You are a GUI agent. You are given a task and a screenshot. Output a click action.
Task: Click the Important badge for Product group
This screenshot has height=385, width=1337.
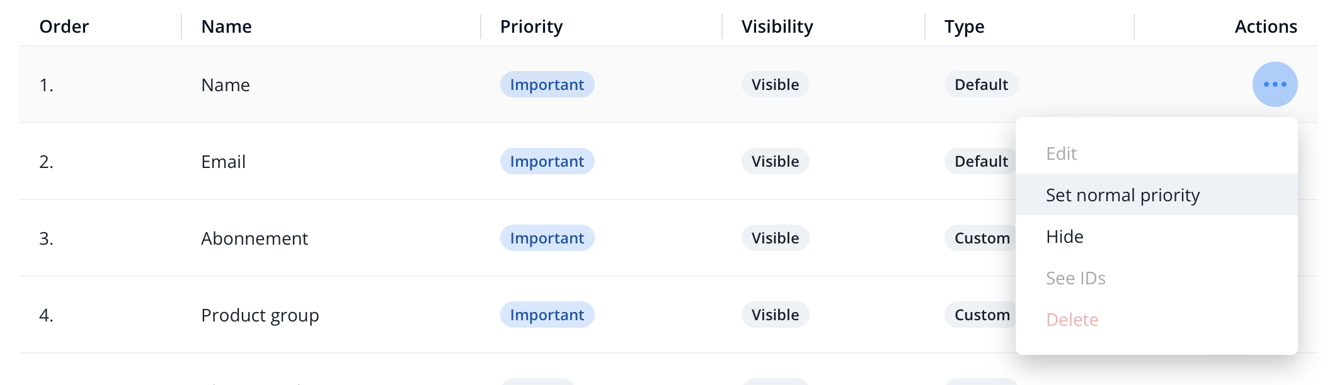click(546, 315)
